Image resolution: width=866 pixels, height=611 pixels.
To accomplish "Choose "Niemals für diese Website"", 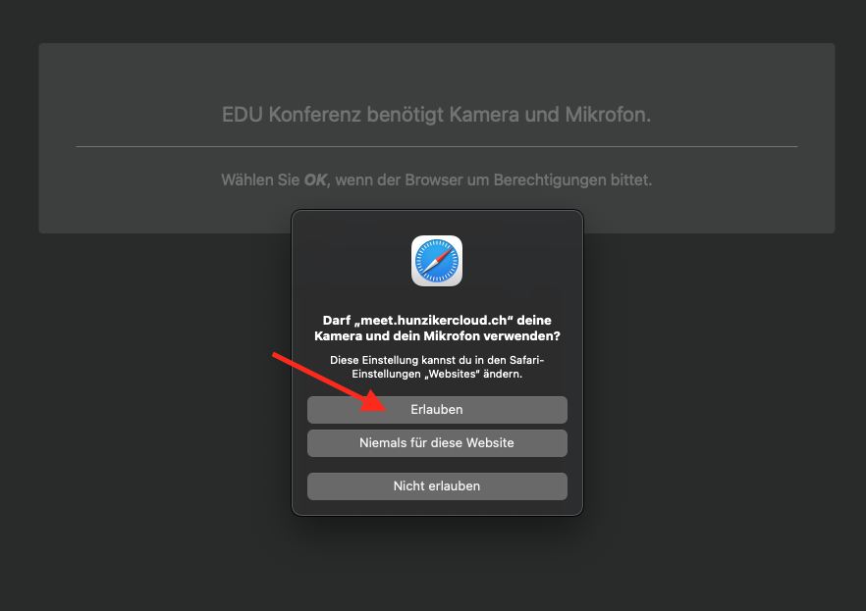I will click(437, 443).
